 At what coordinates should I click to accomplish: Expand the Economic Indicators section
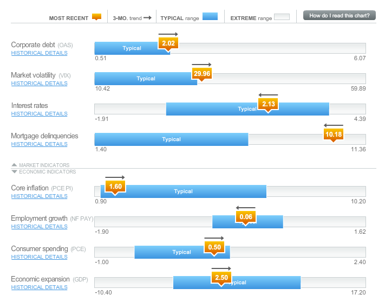[43, 172]
